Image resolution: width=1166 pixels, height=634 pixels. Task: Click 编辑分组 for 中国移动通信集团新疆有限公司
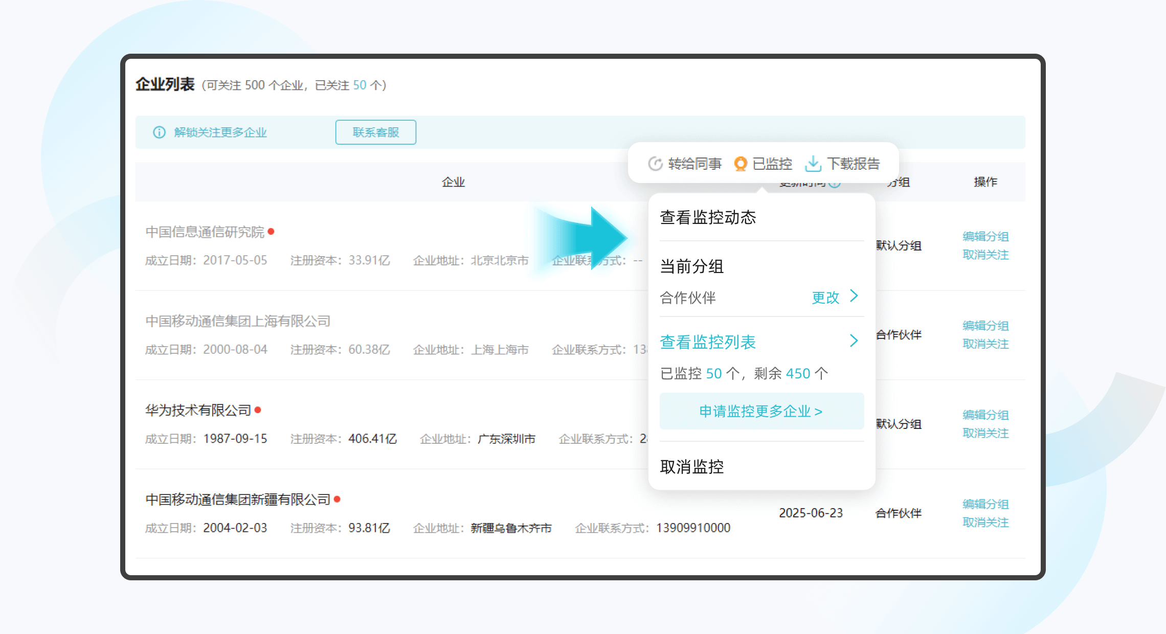tap(985, 504)
